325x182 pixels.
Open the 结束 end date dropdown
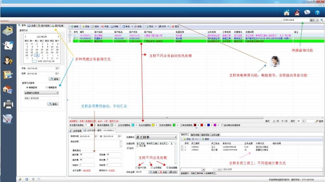coord(58,73)
